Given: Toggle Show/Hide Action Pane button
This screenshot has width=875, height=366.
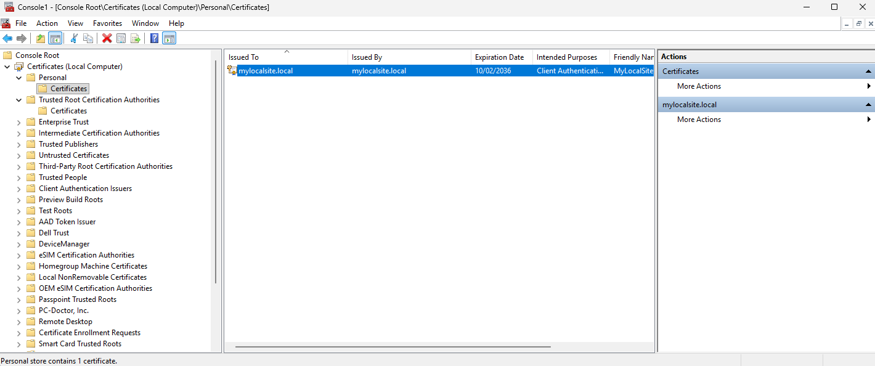Looking at the screenshot, I should [x=169, y=38].
